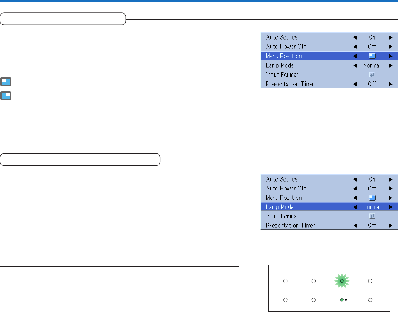The height and width of the screenshot is (331, 398).
Task: Click the menu position icon in the highlighted Menu Position row
Action: pyautogui.click(x=372, y=56)
